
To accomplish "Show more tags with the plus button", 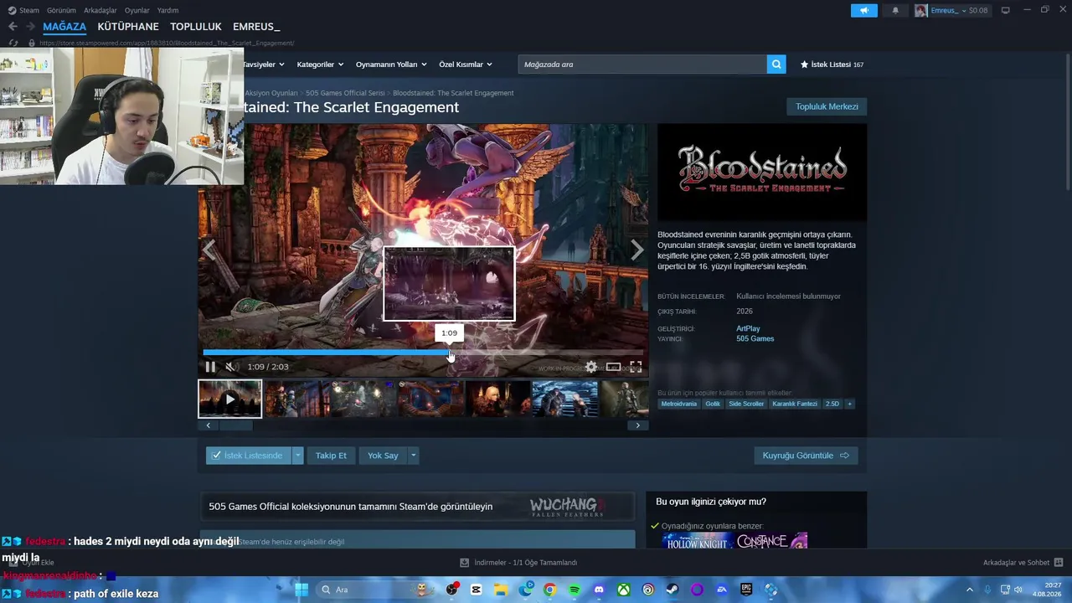I will point(849,404).
